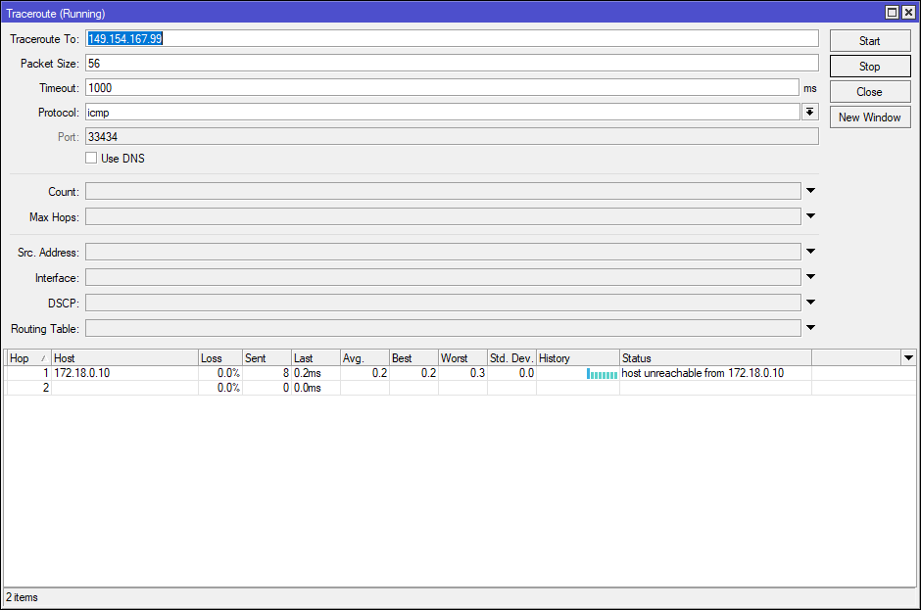Click the empty Count field

[x=443, y=191]
